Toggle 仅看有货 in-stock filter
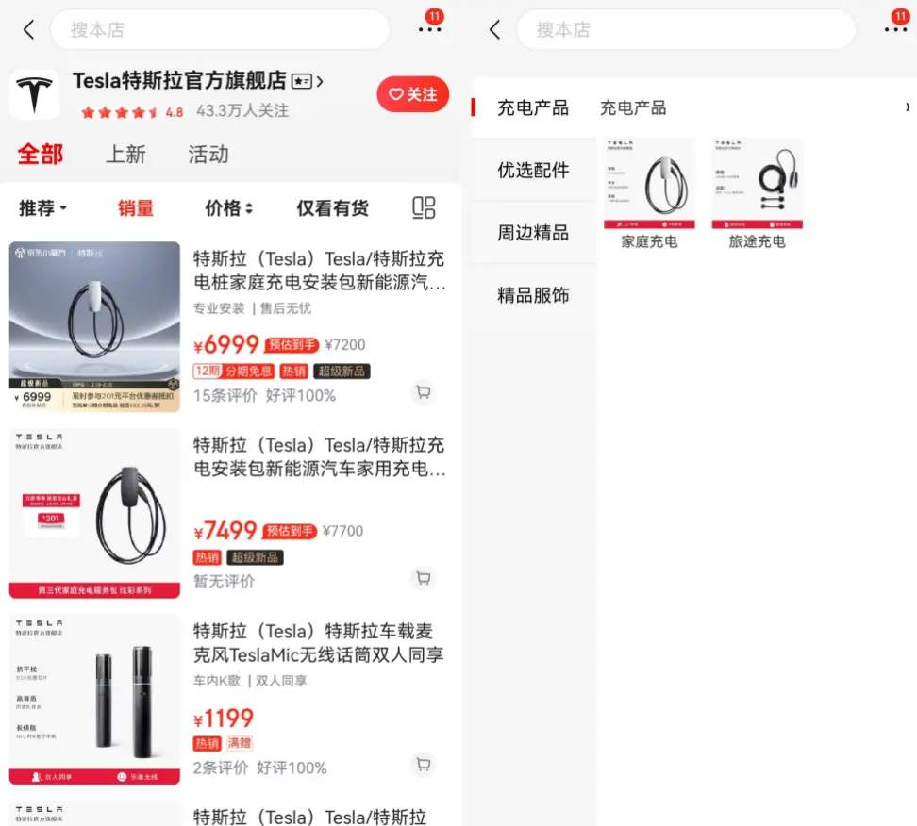917x826 pixels. point(332,208)
